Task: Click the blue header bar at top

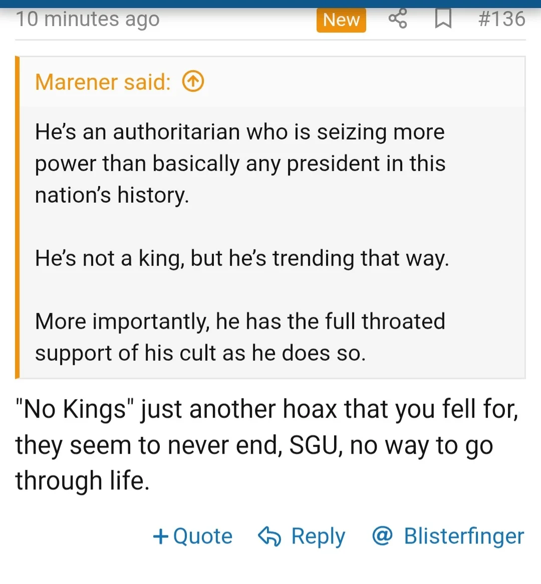Action: coord(270,4)
